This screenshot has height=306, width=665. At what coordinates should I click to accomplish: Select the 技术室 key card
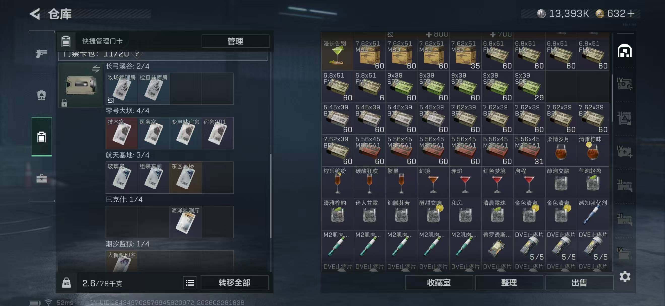(122, 133)
